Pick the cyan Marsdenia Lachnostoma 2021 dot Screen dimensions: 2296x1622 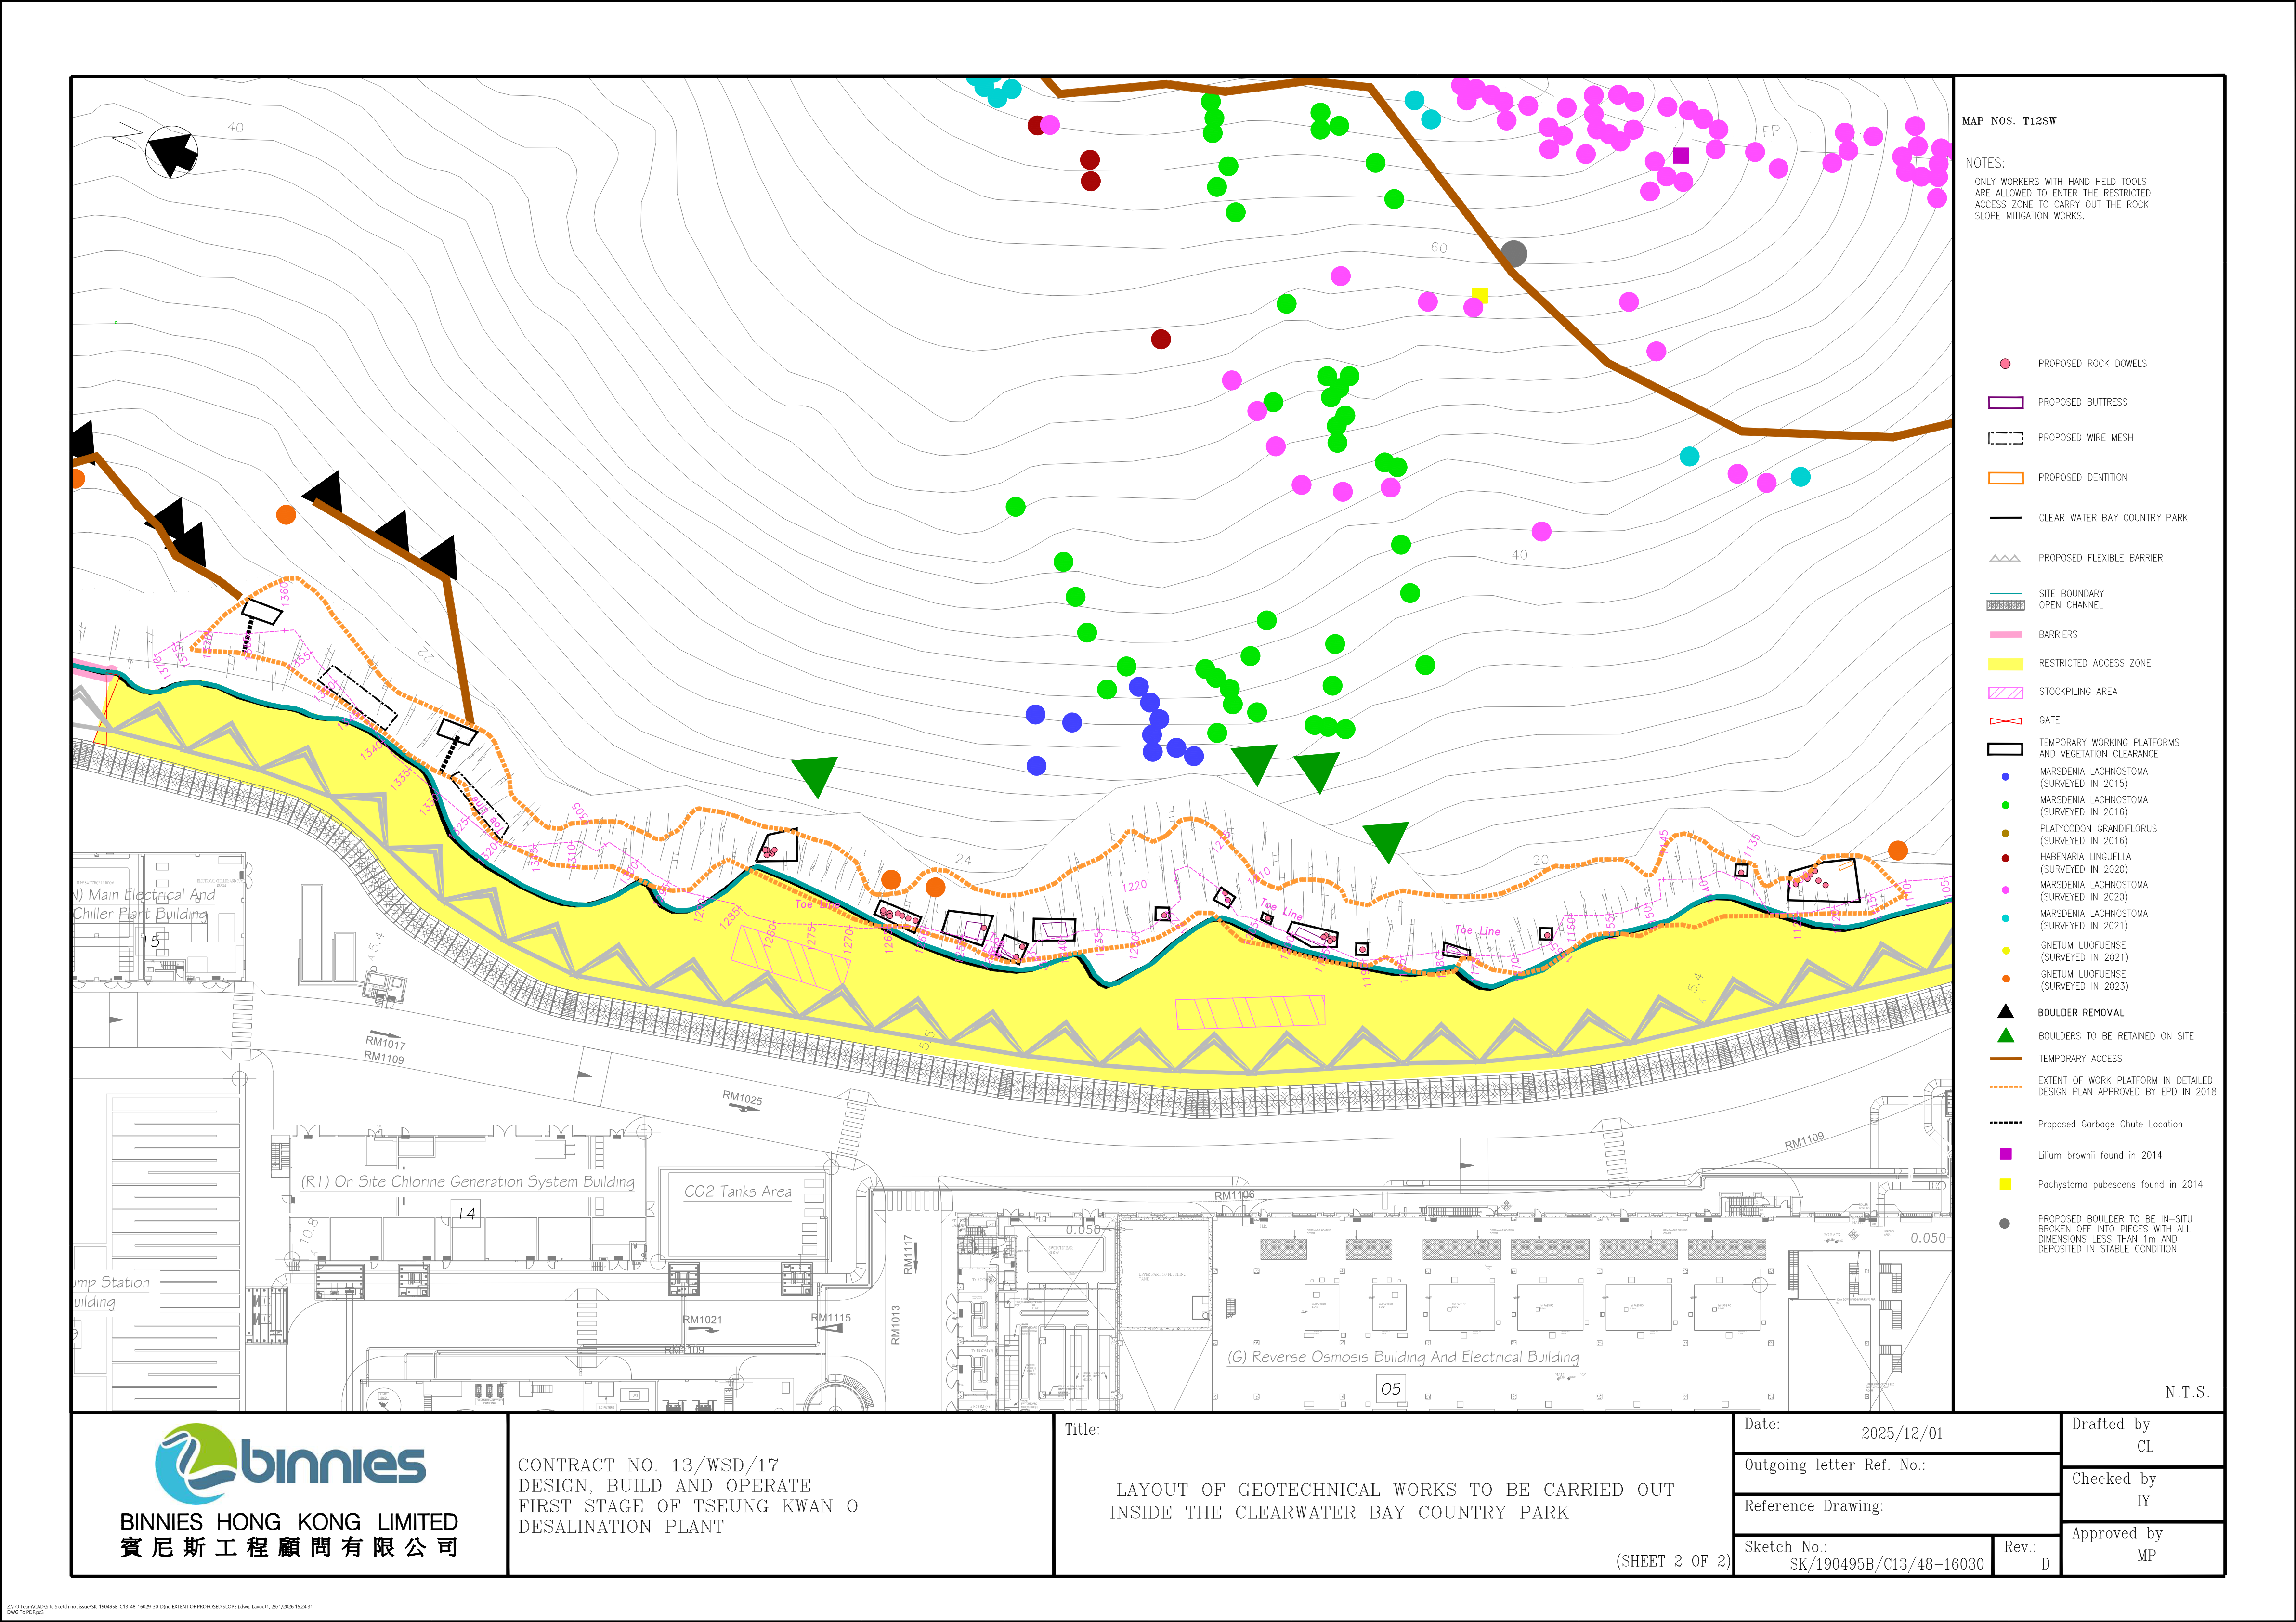[x=2005, y=918]
